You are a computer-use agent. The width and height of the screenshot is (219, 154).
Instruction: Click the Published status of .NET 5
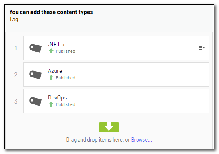[x=65, y=51]
